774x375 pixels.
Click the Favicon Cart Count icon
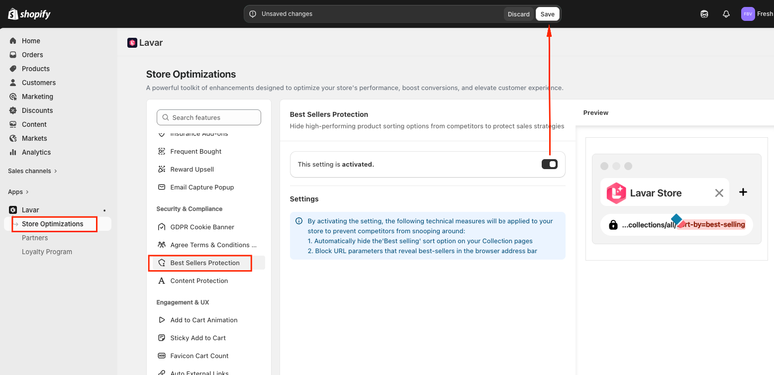point(162,356)
